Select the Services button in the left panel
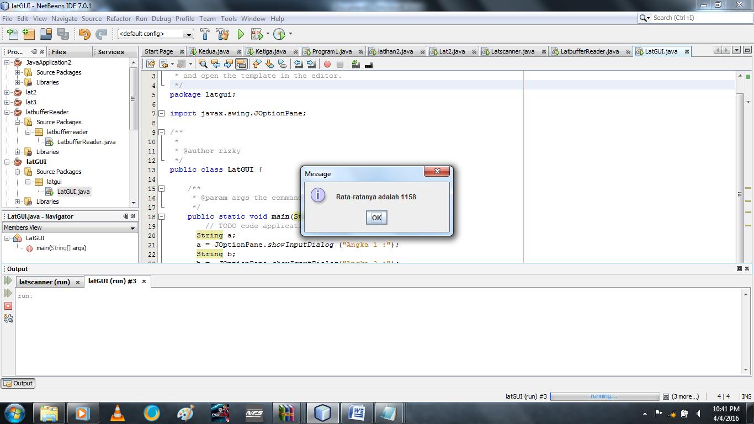 pyautogui.click(x=110, y=52)
